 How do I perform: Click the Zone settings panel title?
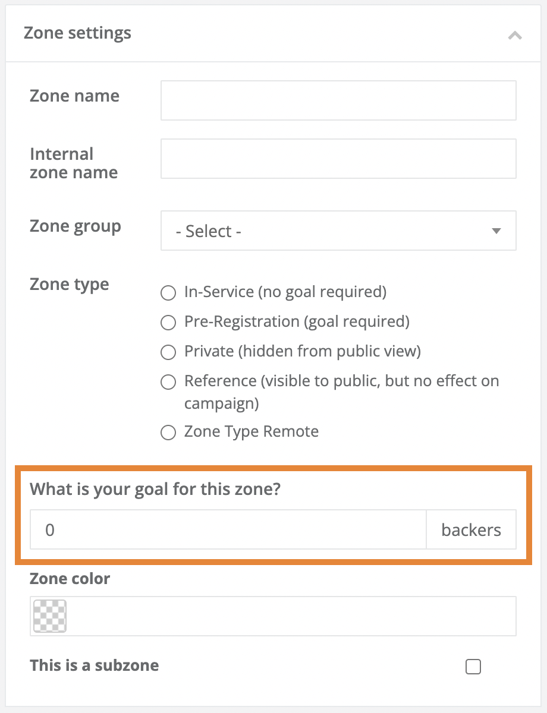tap(77, 33)
